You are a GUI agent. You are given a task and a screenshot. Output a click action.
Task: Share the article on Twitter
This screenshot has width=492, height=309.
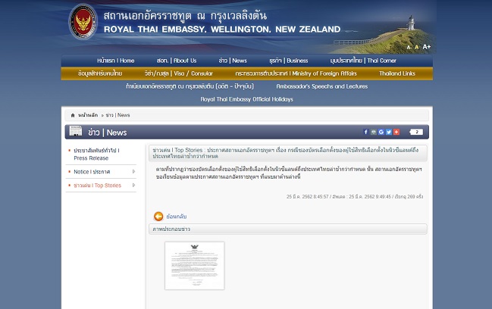(x=389, y=132)
